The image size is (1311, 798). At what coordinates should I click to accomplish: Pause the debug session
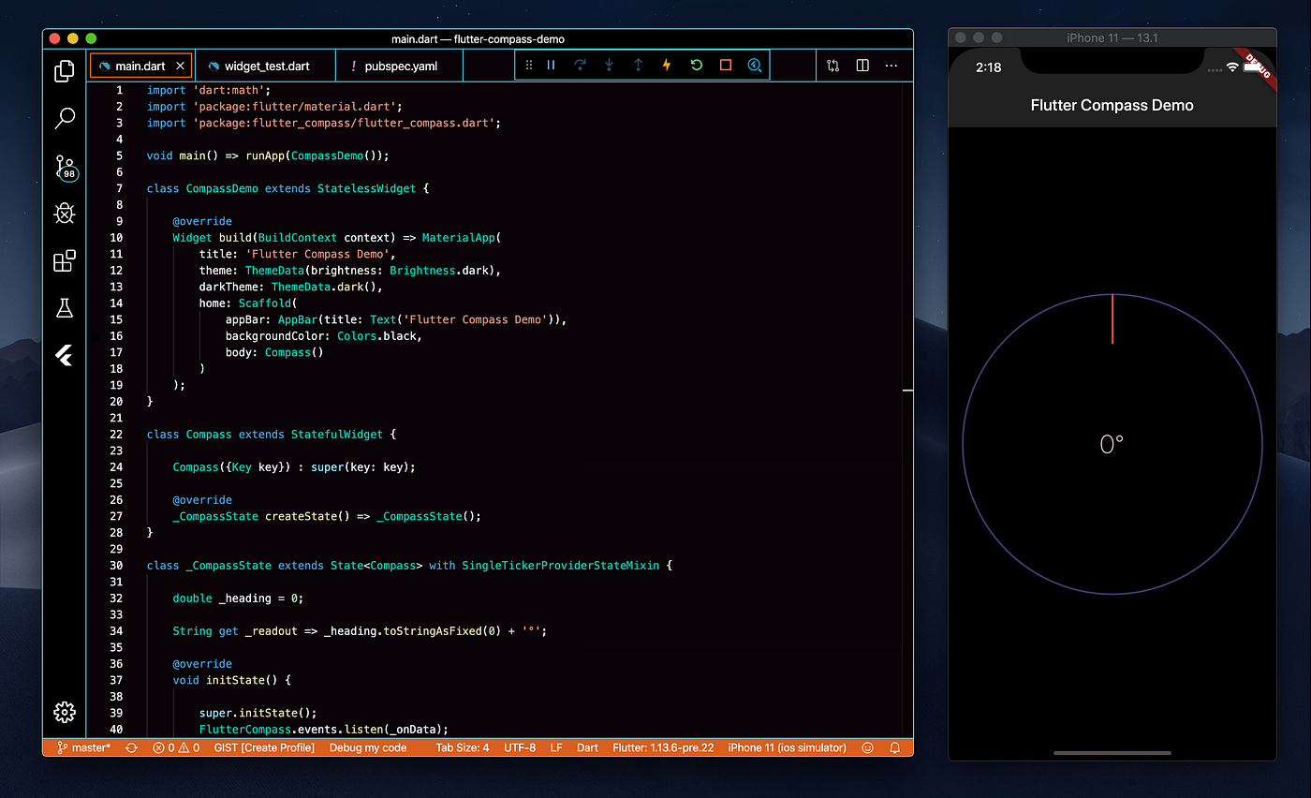pyautogui.click(x=552, y=66)
